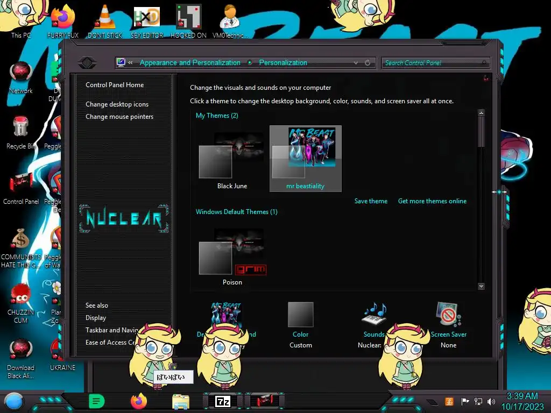Click Windows Default Themes (1) heading
The width and height of the screenshot is (551, 413).
(237, 212)
